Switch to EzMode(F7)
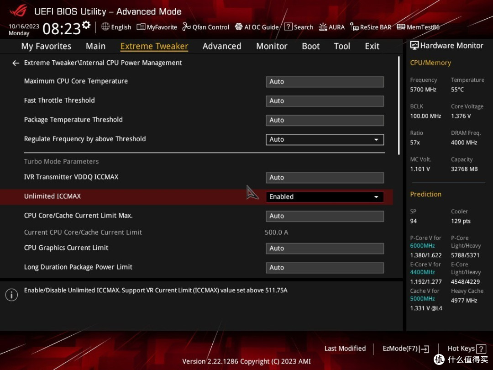 coord(406,349)
